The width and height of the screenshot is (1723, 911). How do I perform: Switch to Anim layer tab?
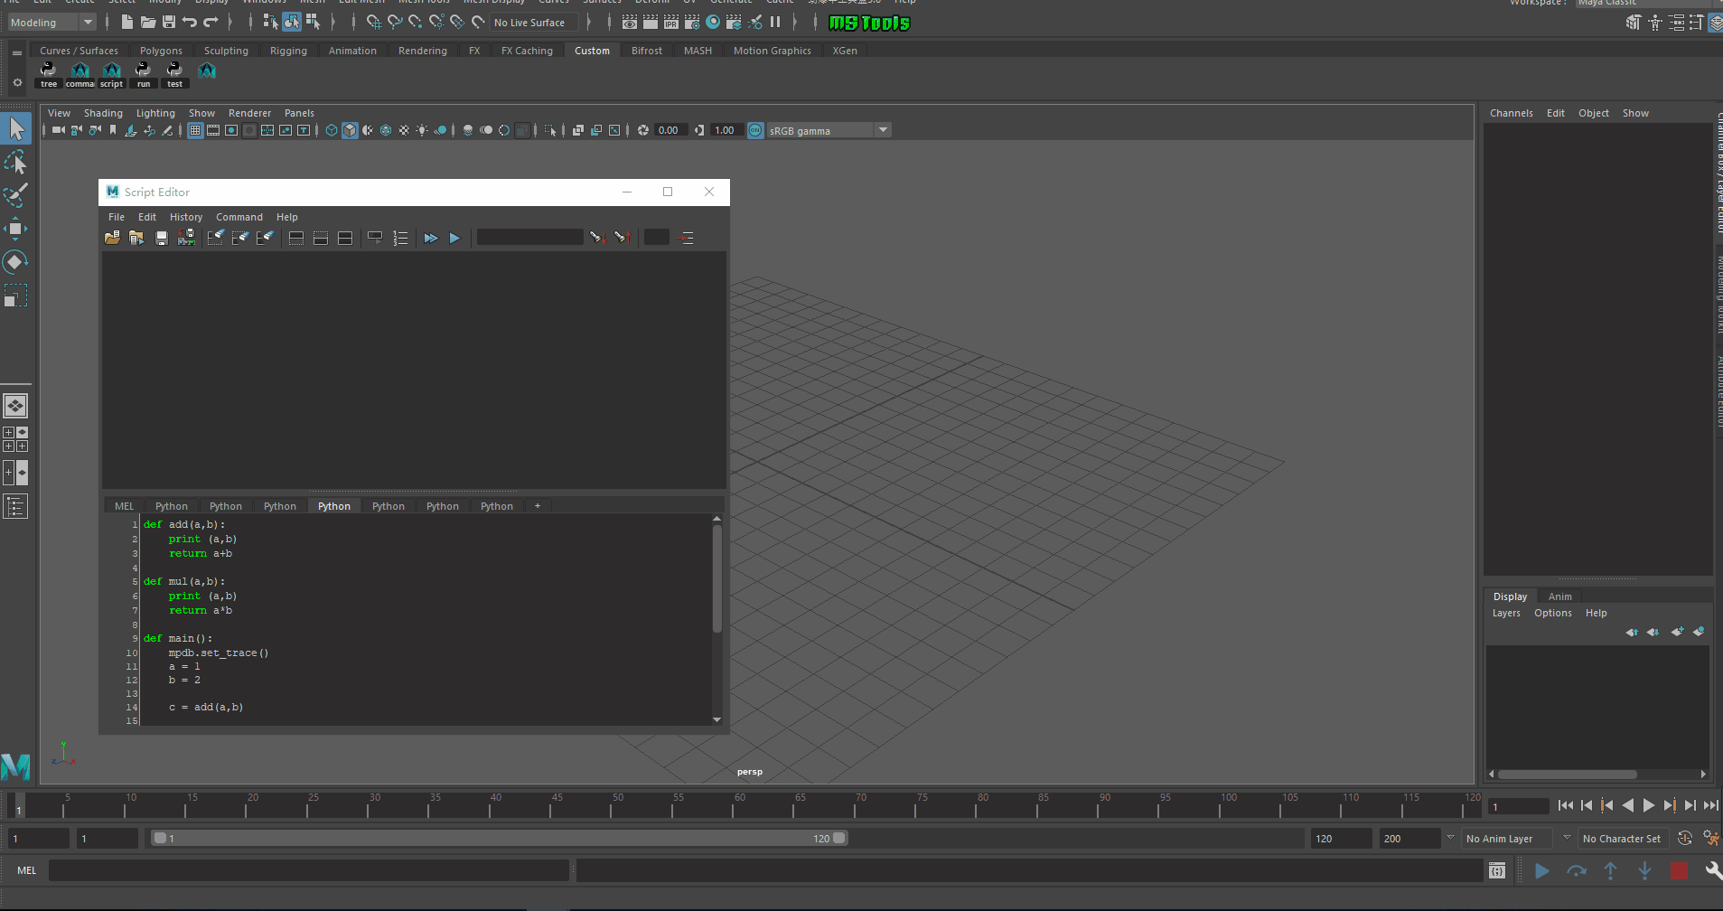pos(1560,596)
